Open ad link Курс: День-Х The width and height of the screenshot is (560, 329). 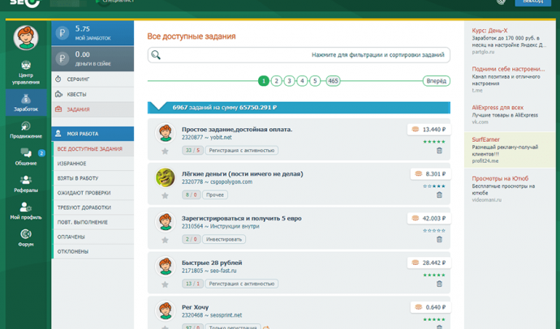click(489, 31)
